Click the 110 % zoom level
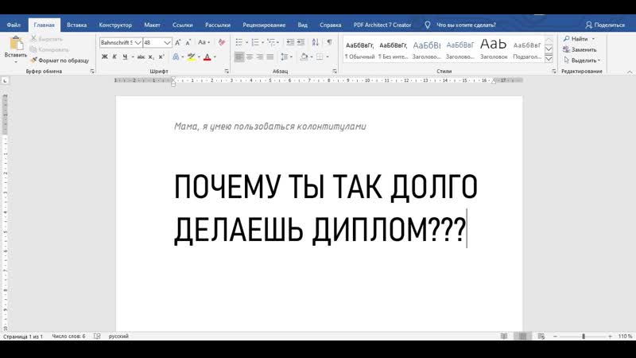Viewport: 636px width, 358px height. click(625, 336)
